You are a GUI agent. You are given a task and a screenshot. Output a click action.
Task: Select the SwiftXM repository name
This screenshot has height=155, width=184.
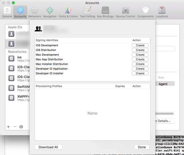tap(23, 87)
